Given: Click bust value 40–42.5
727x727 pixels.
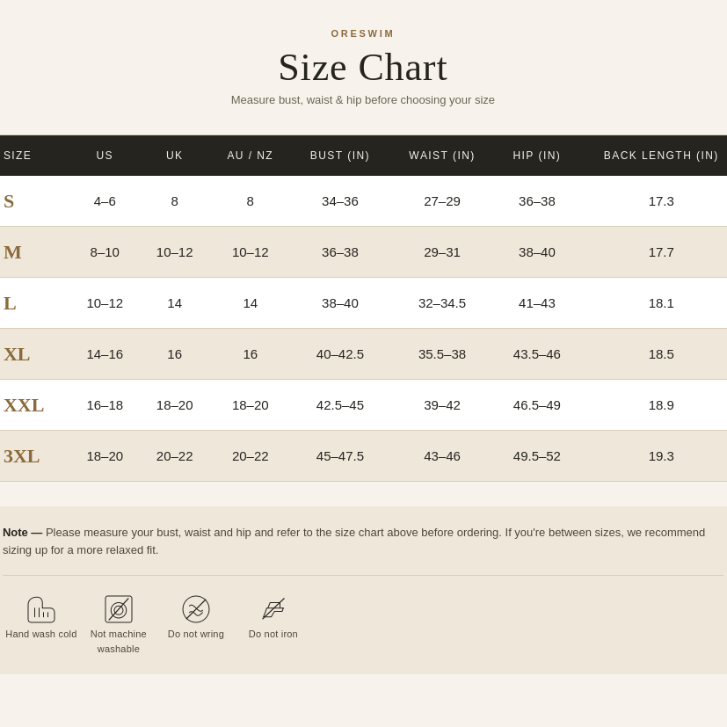Looking at the screenshot, I should click(340, 354).
